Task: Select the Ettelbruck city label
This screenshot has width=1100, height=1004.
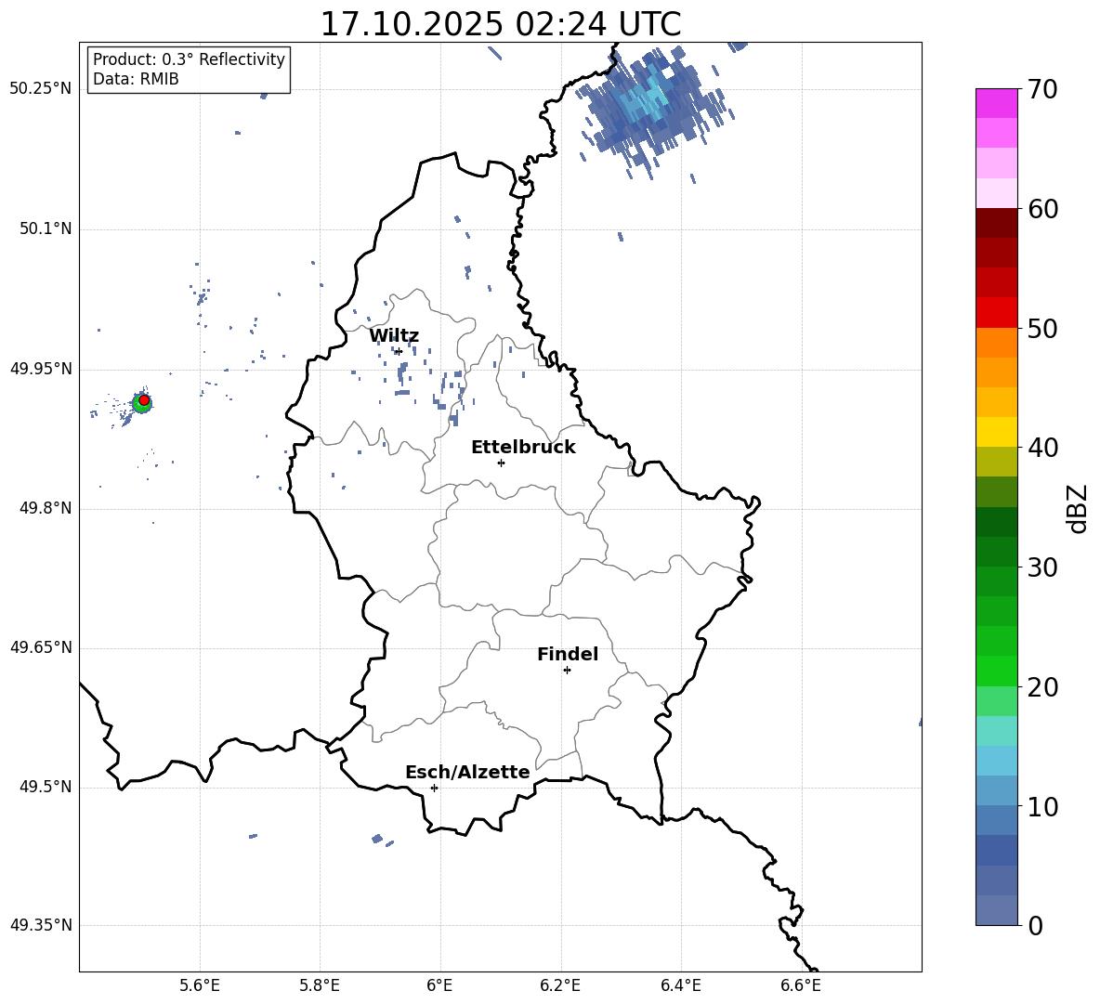Action: point(523,448)
